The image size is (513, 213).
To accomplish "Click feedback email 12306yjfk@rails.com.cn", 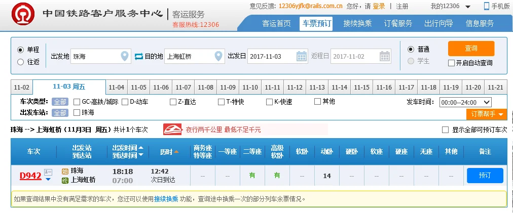I will coord(310,6).
